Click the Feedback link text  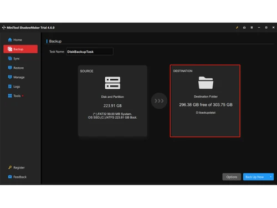point(20,177)
